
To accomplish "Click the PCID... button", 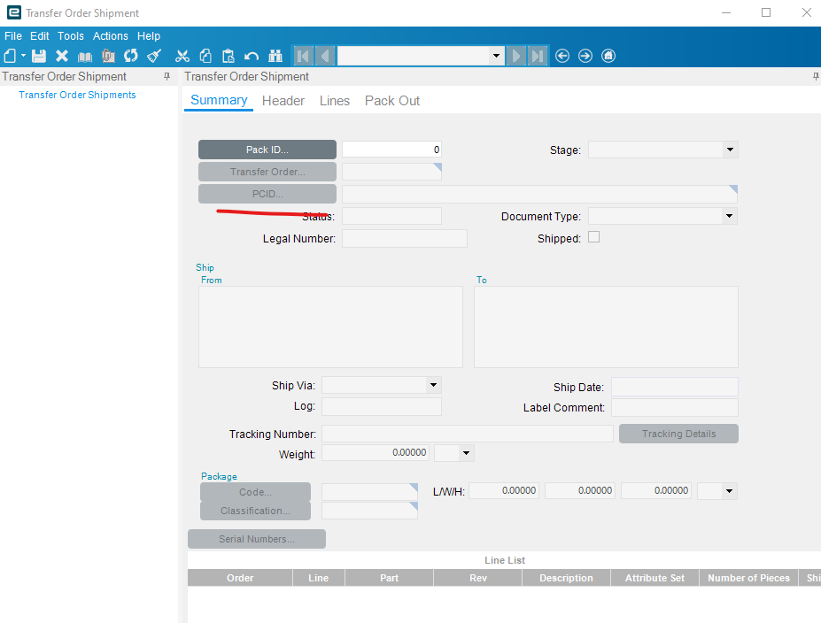I will pos(267,194).
